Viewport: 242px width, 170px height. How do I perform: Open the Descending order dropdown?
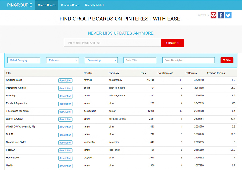click(101, 60)
